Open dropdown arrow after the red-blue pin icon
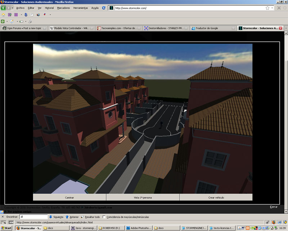The image size is (288, 231). 50,15
